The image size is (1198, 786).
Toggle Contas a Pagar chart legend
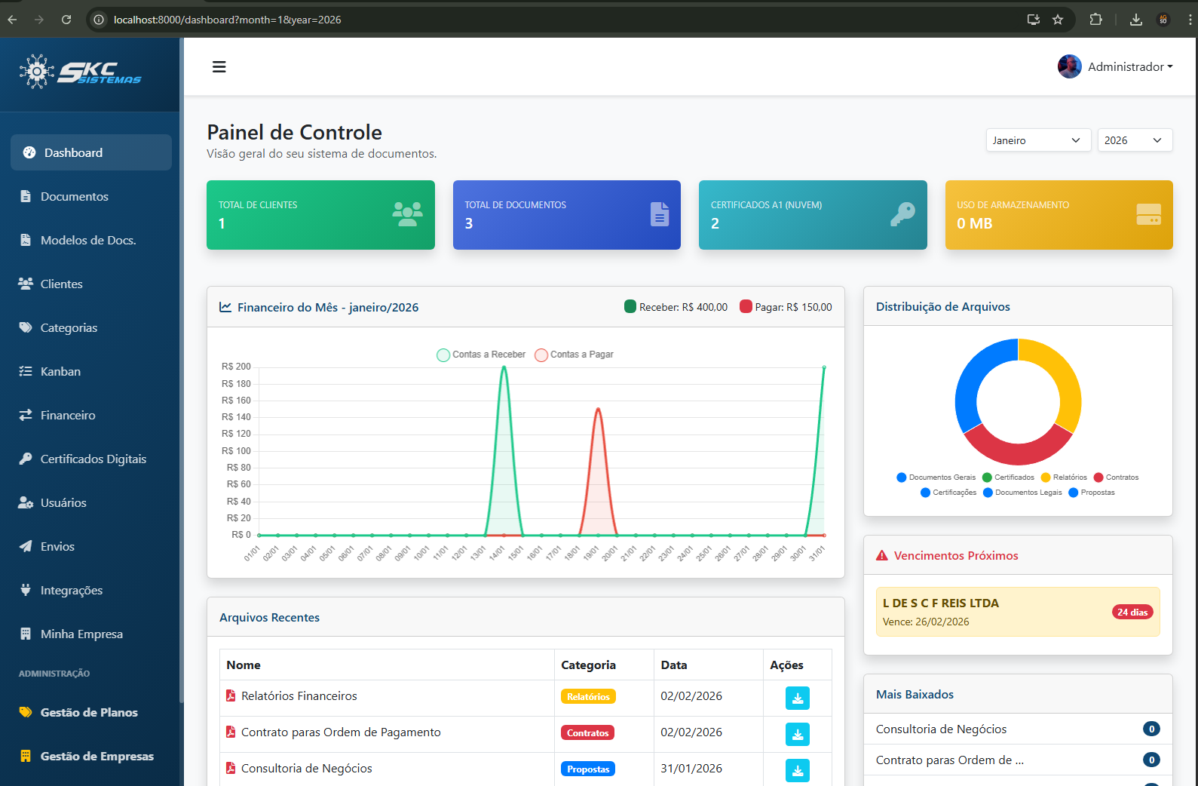click(x=574, y=355)
